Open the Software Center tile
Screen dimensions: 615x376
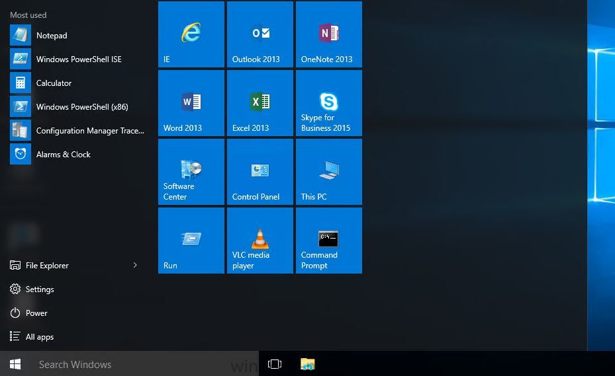pos(191,172)
